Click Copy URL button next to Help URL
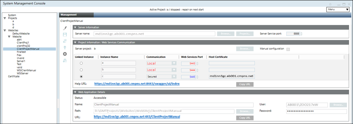Image resolution: width=353 pixels, height=124 pixels. point(244,84)
